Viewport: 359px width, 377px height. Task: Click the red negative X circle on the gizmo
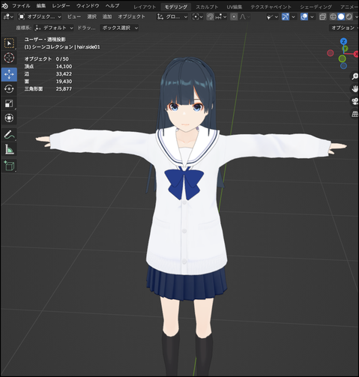coord(331,53)
